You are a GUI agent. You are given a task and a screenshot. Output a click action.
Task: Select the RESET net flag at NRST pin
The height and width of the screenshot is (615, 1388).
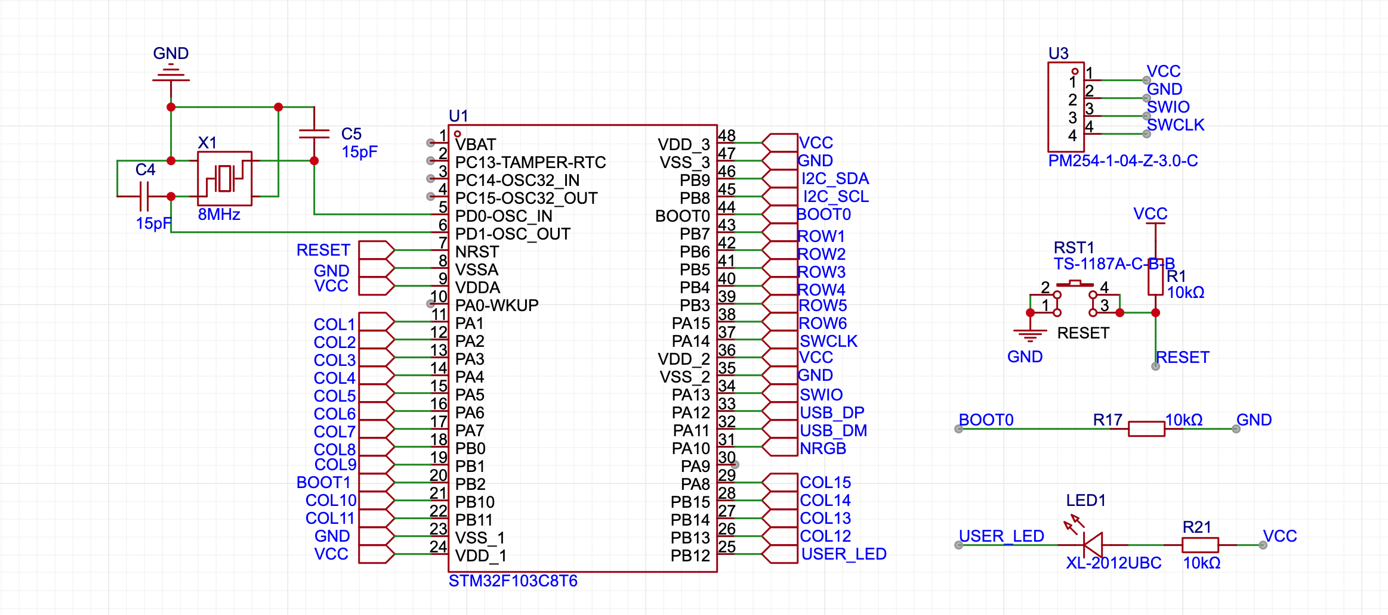[377, 250]
